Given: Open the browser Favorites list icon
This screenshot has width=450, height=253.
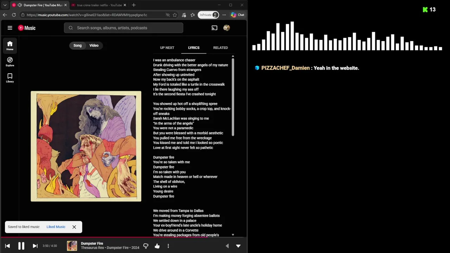Looking at the screenshot, I should pos(193,15).
